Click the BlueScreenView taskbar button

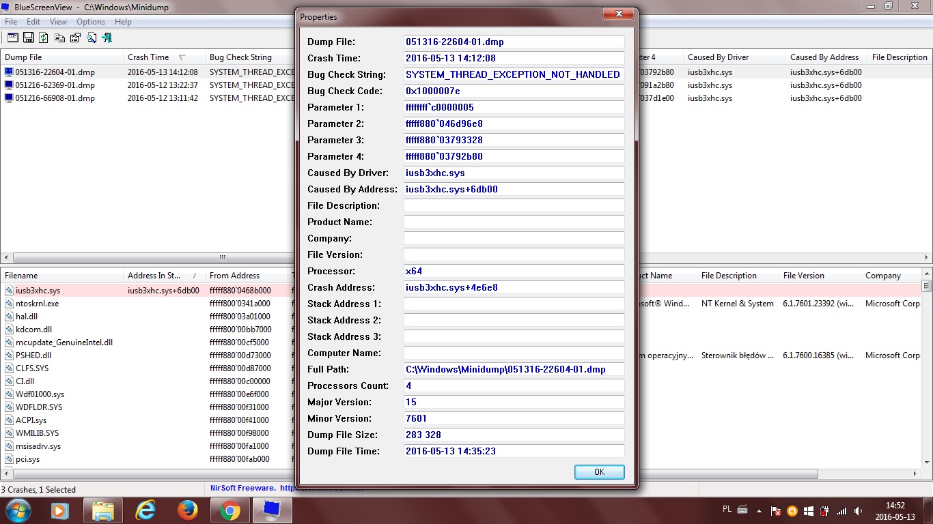point(272,510)
